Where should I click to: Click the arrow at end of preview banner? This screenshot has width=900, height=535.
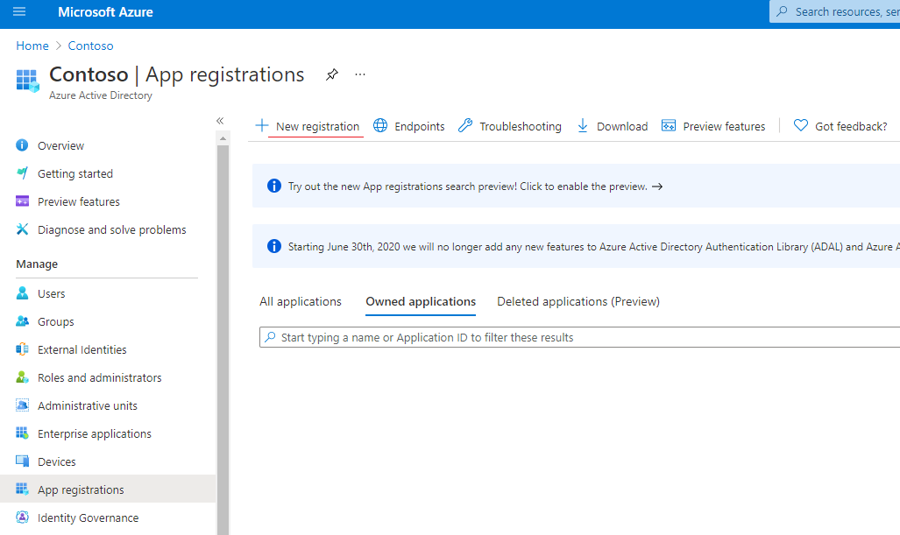click(x=657, y=187)
